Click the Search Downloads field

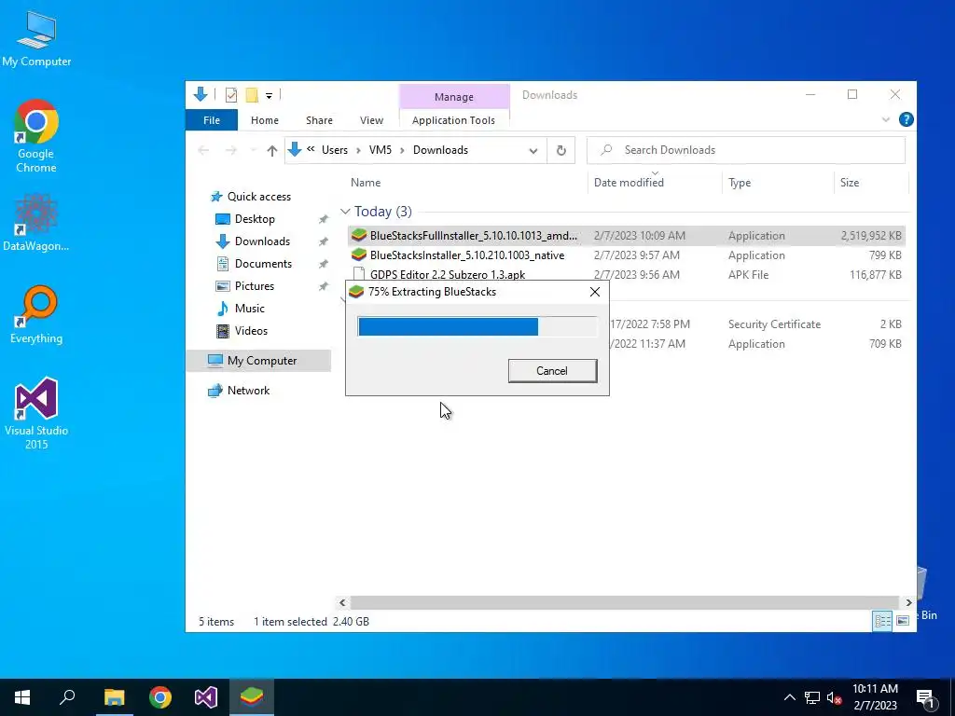click(x=745, y=150)
